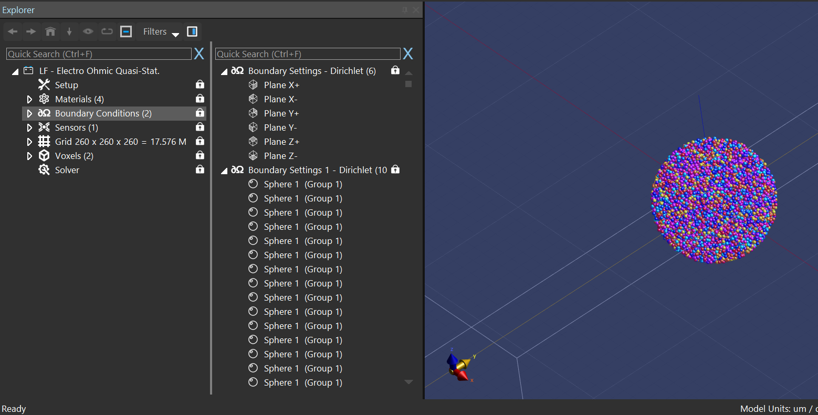Click the scroll up arrow in right list
818x415 pixels.
click(408, 73)
